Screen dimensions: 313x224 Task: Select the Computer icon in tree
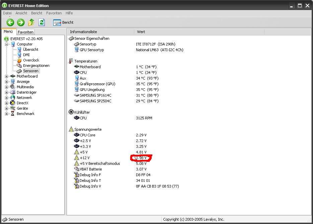pyautogui.click(x=13, y=44)
